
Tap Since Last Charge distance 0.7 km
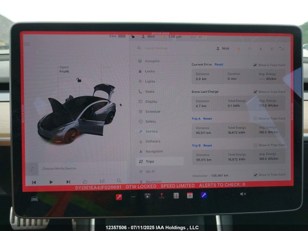[x=201, y=106]
